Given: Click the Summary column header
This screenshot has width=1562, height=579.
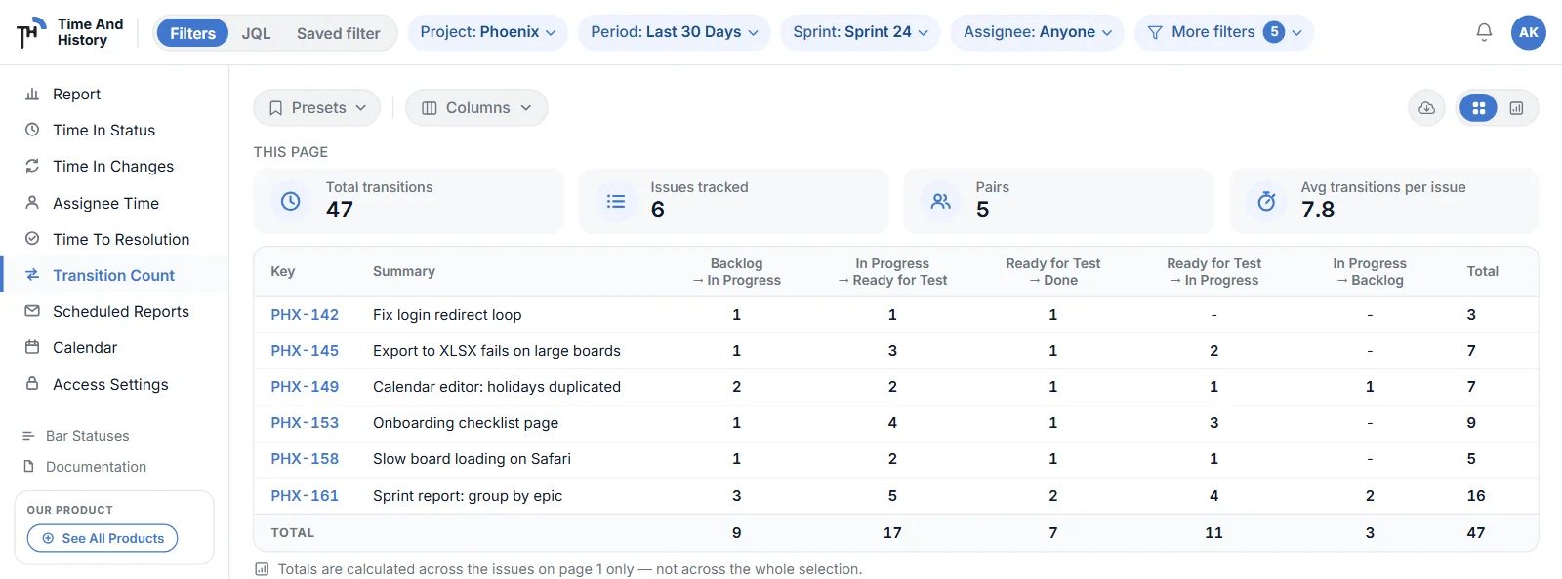Looking at the screenshot, I should click(x=404, y=271).
